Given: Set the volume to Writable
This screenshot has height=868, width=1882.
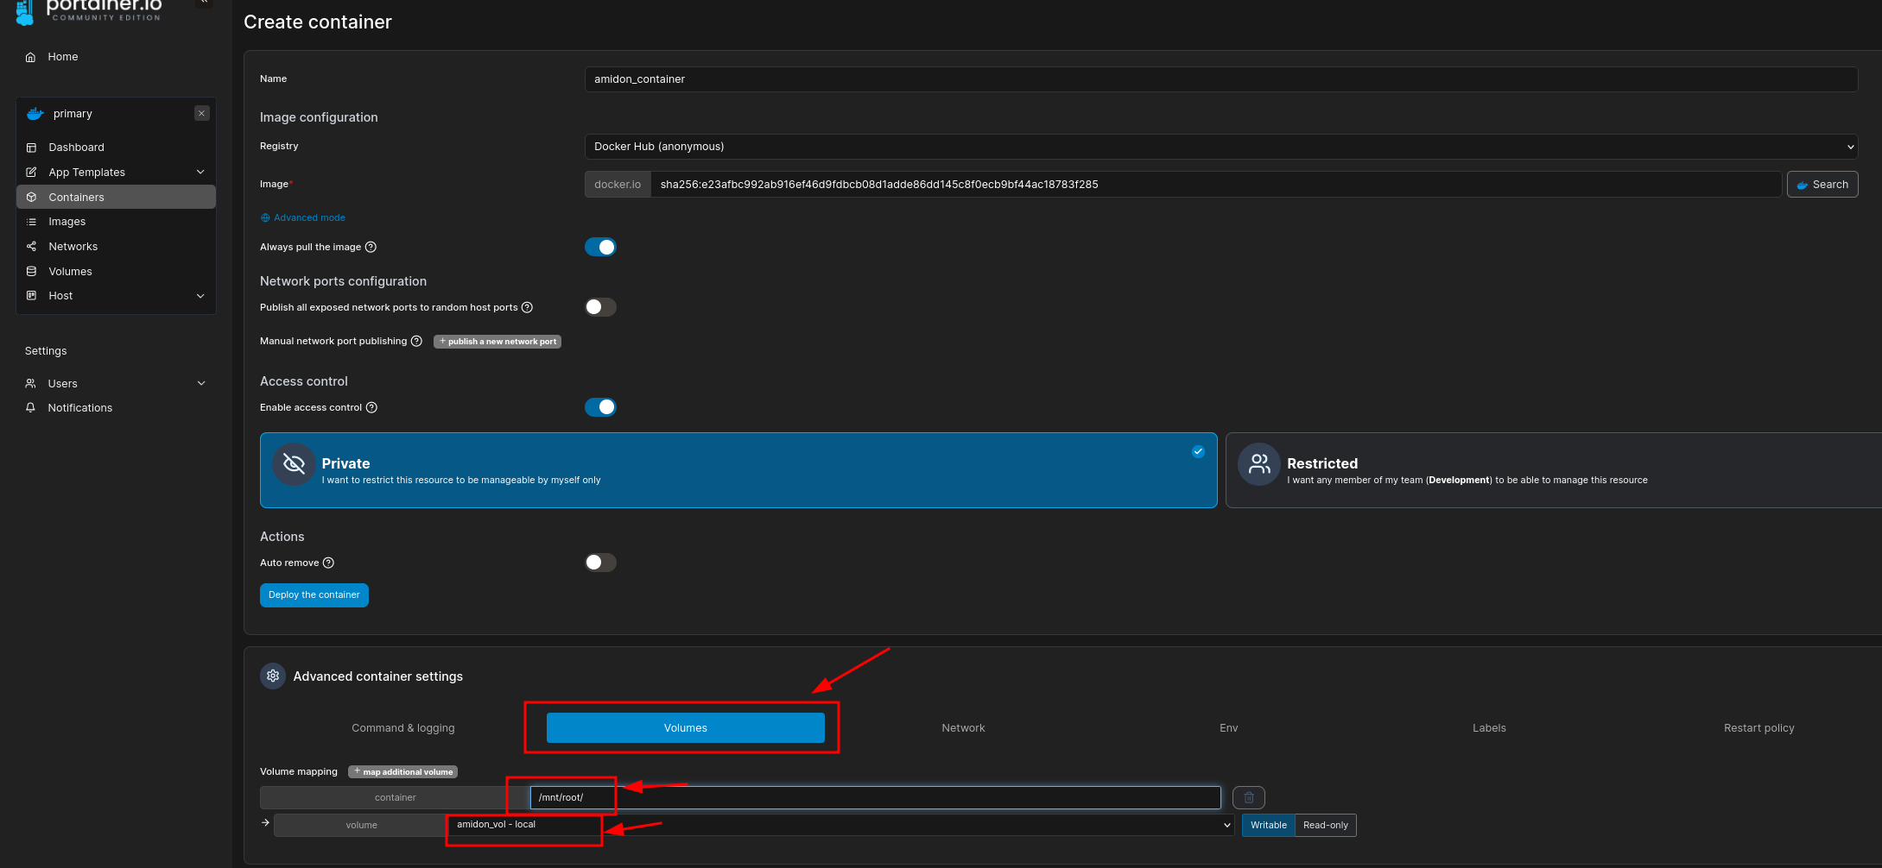Looking at the screenshot, I should tap(1268, 826).
